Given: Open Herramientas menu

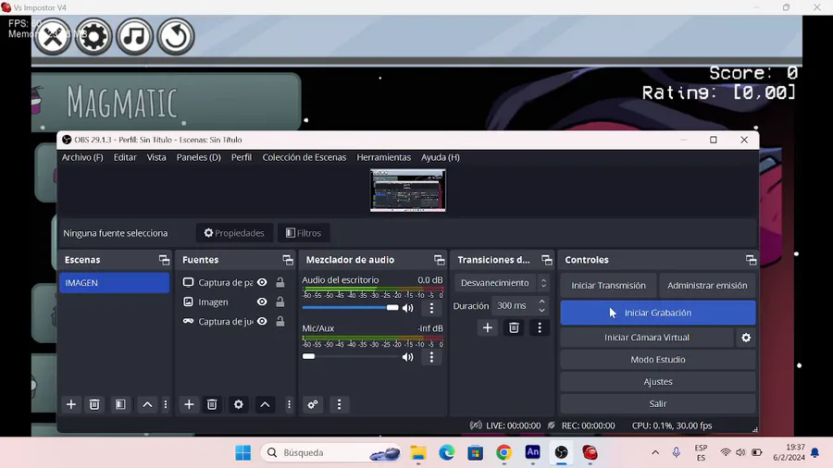Looking at the screenshot, I should (x=383, y=157).
